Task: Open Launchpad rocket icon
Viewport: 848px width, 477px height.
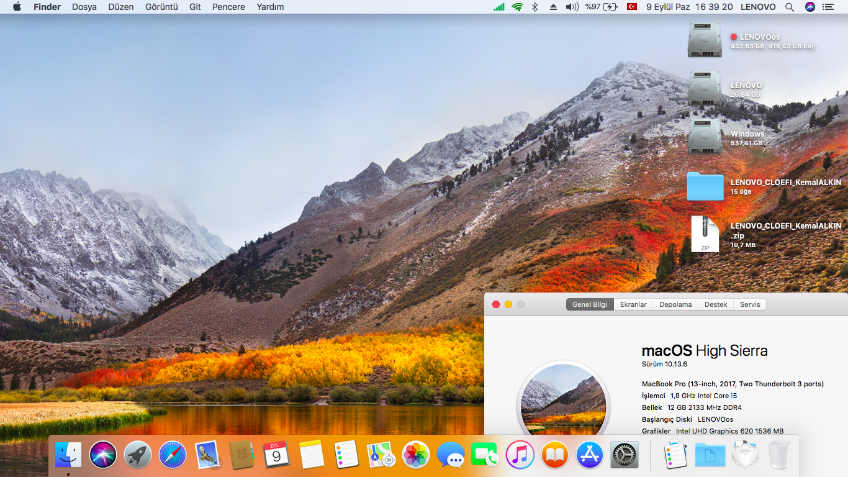Action: point(137,455)
